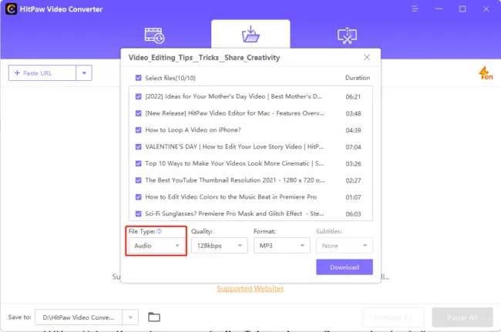Open the Subtitles None dropdown
Viewport: 501px width, 332px height.
tap(345, 246)
